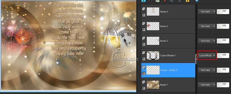Click Raster 4 layer type icon

point(144,9)
